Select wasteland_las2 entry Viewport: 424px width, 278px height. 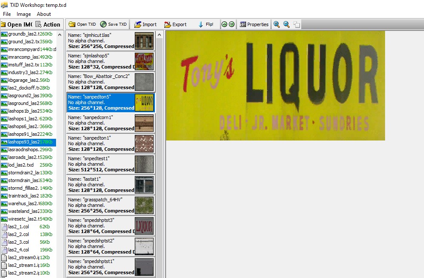pos(28,212)
